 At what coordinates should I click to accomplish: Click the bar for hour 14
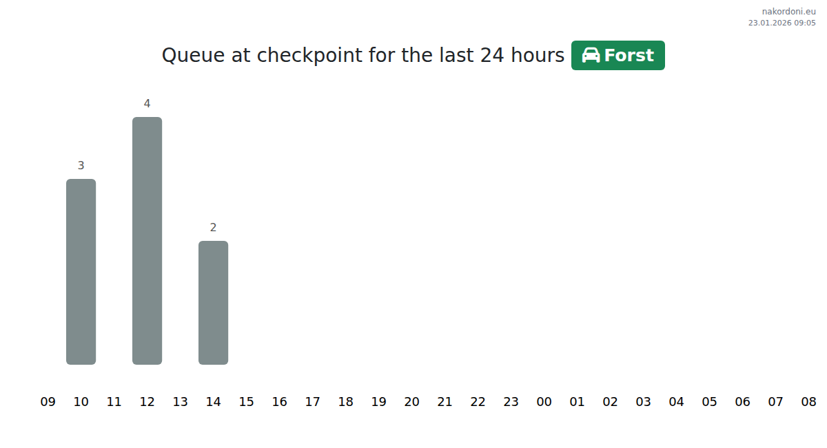[213, 303]
